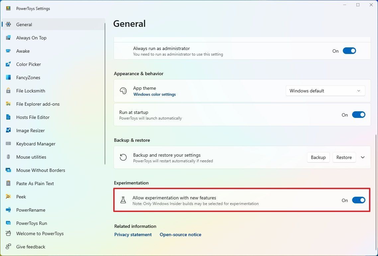The height and width of the screenshot is (256, 378).
Task: Select Keyboard Manager in the sidebar
Action: [x=53, y=144]
